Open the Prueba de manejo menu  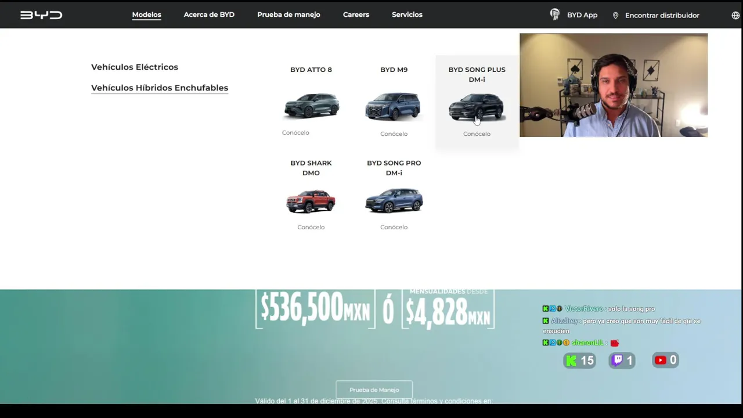click(288, 15)
